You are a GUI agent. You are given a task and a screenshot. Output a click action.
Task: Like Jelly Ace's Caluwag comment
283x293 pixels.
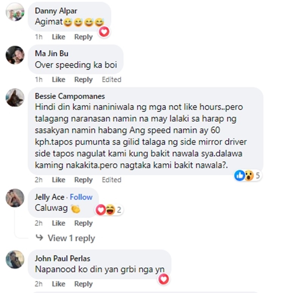pyautogui.click(x=58, y=223)
